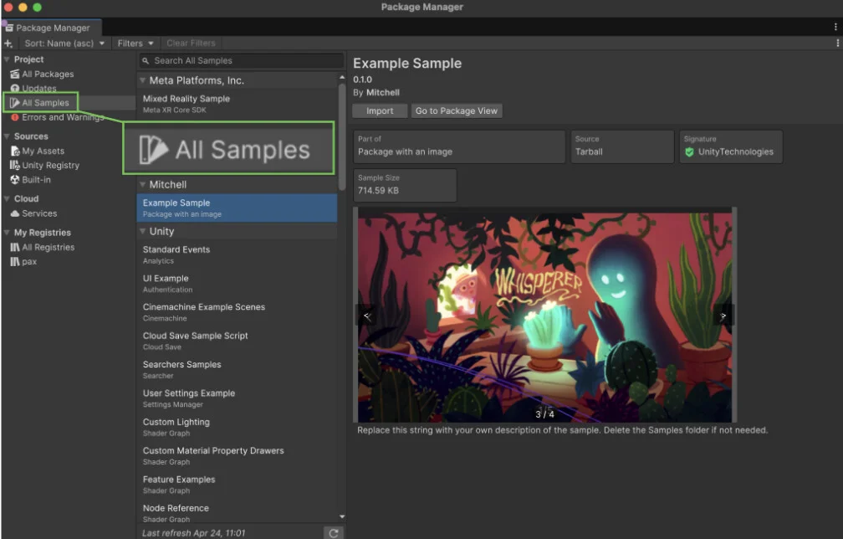Image resolution: width=843 pixels, height=539 pixels.
Task: Select the UI Example sample
Action: (x=238, y=284)
